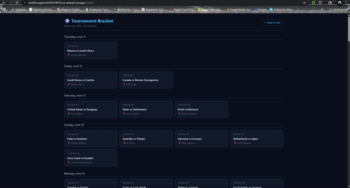Click the Back to chat button
Viewport: 350px width, 188px height.
click(272, 23)
